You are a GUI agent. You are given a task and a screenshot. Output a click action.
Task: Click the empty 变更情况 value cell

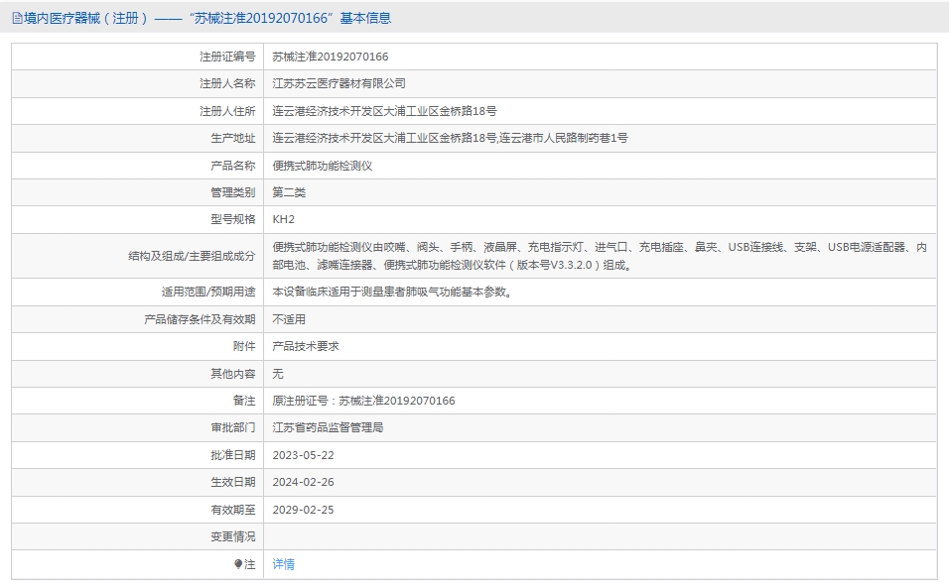496,535
